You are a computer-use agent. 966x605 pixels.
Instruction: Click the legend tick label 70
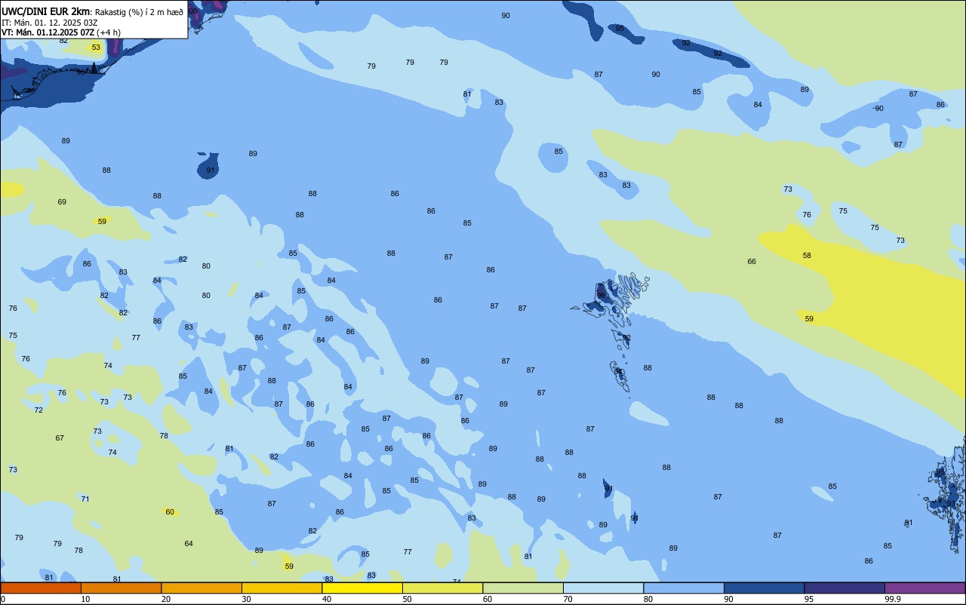point(568,599)
